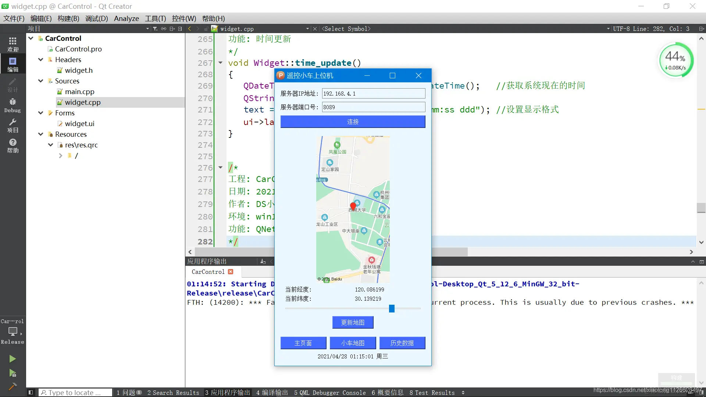Open the Welcome (欢迎) mode

tap(13, 44)
